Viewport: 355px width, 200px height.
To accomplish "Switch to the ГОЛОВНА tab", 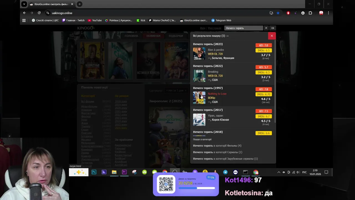I will [x=131, y=36].
